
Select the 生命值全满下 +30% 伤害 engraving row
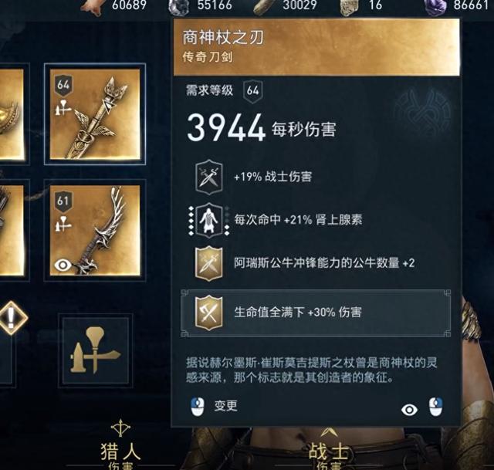316,313
